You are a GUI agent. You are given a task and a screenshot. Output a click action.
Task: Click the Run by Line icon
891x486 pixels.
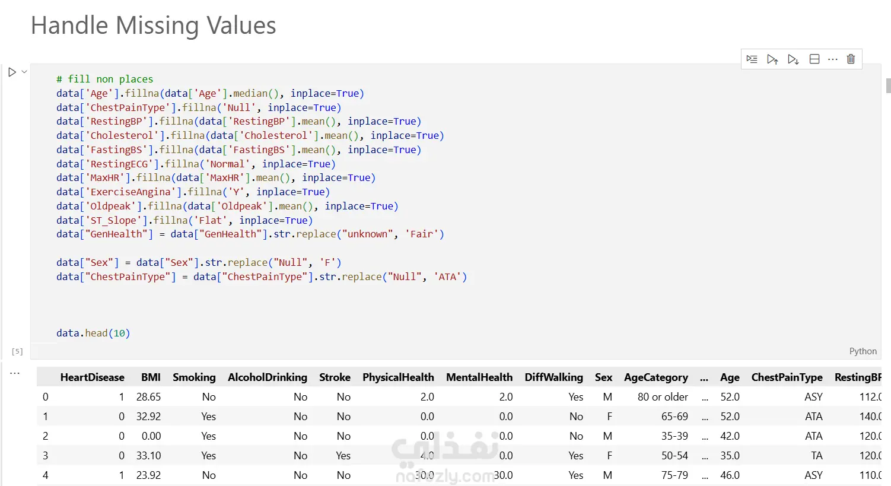pos(752,59)
